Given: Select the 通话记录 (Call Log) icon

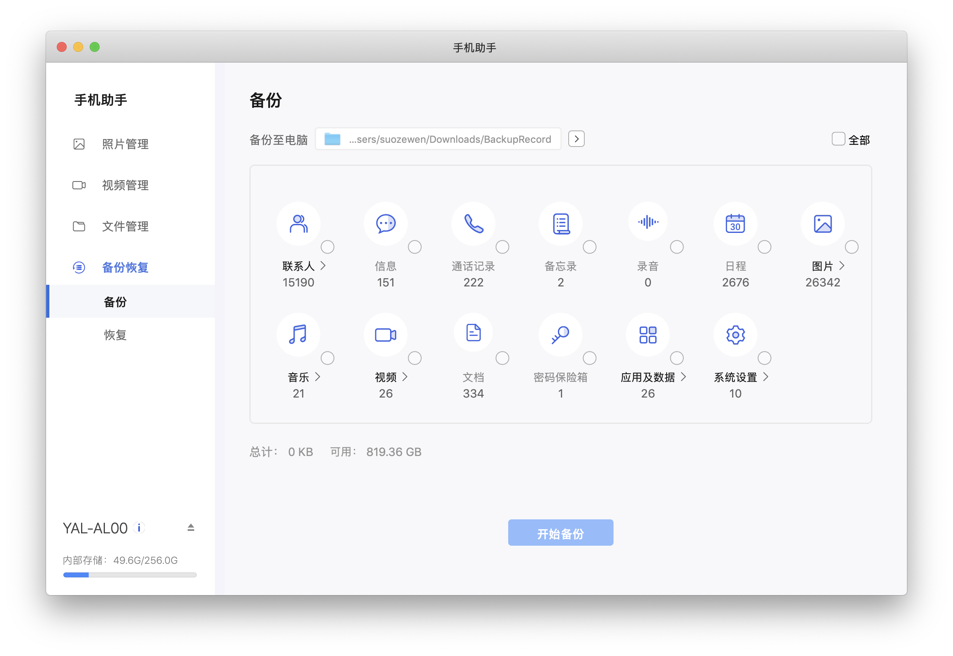Looking at the screenshot, I should coord(473,223).
